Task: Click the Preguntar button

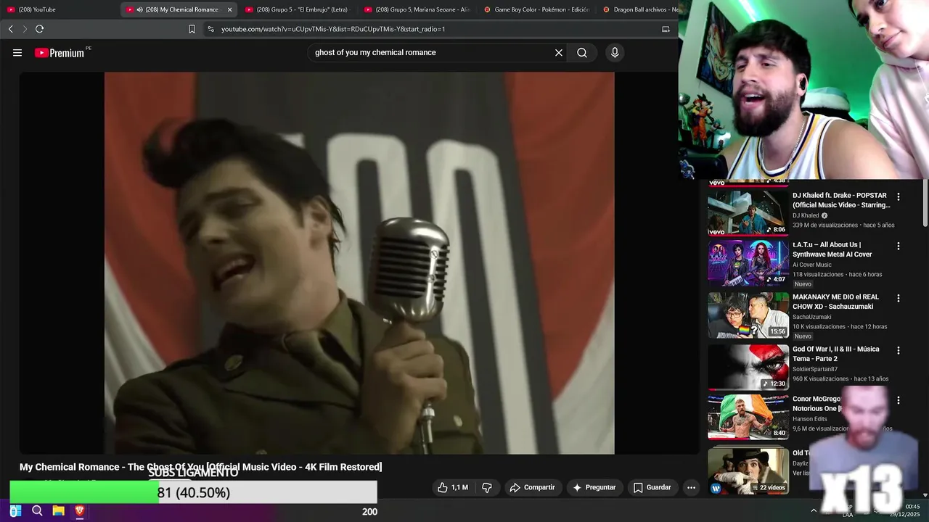Action: (x=594, y=488)
